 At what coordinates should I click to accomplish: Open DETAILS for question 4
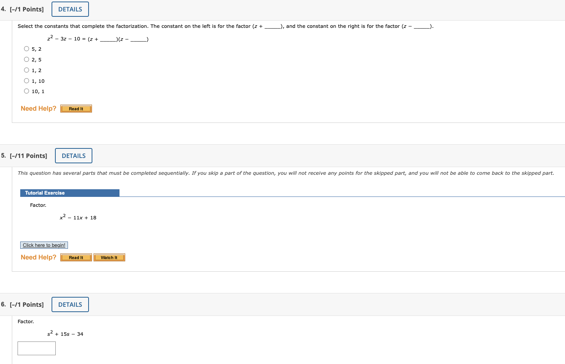[x=70, y=9]
